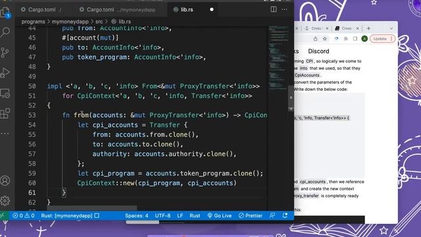This screenshot has width=421, height=237.
Task: Switch to the first Cargo.toml tab
Action: pos(41,9)
